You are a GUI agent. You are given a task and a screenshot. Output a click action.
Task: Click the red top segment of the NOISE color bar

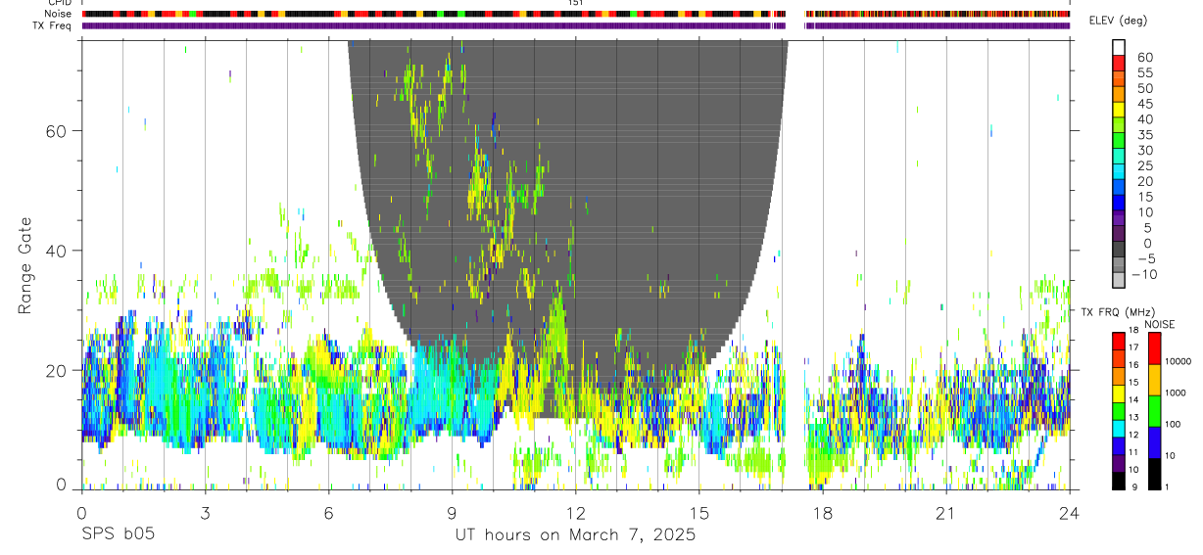(x=1155, y=349)
